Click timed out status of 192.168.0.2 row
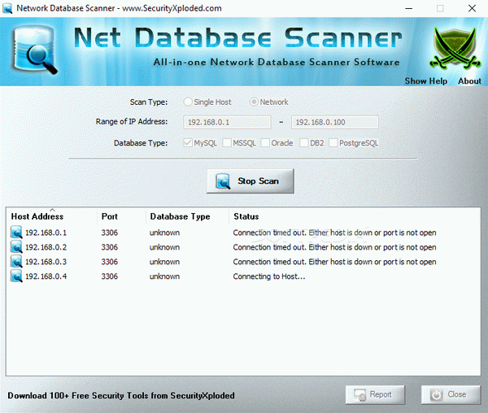The width and height of the screenshot is (488, 413). pyautogui.click(x=334, y=247)
